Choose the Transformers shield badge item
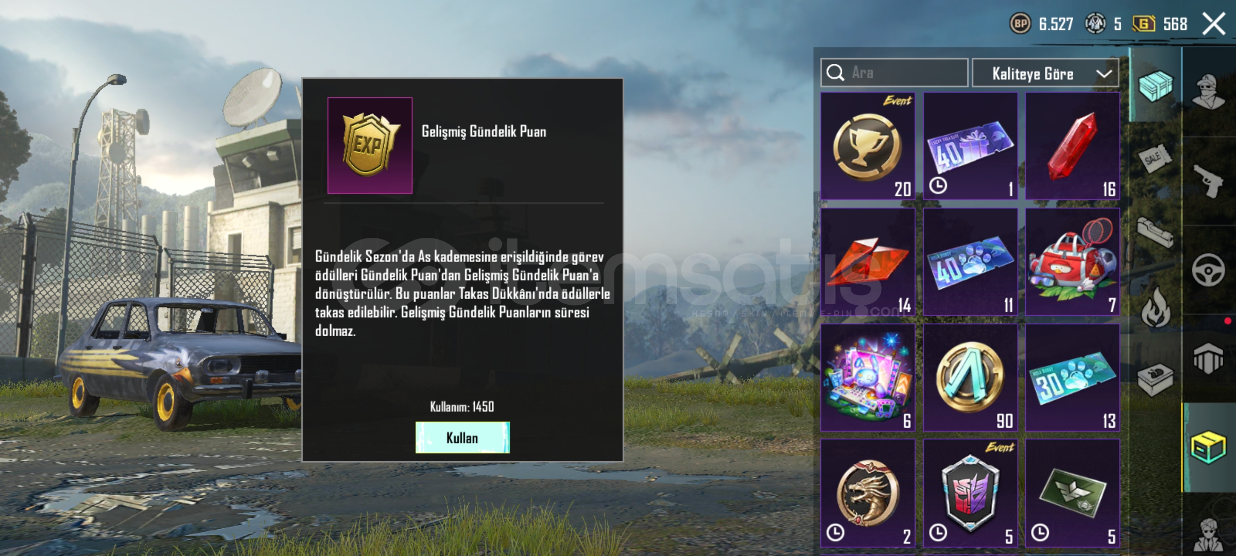The width and height of the screenshot is (1236, 556). click(x=970, y=493)
